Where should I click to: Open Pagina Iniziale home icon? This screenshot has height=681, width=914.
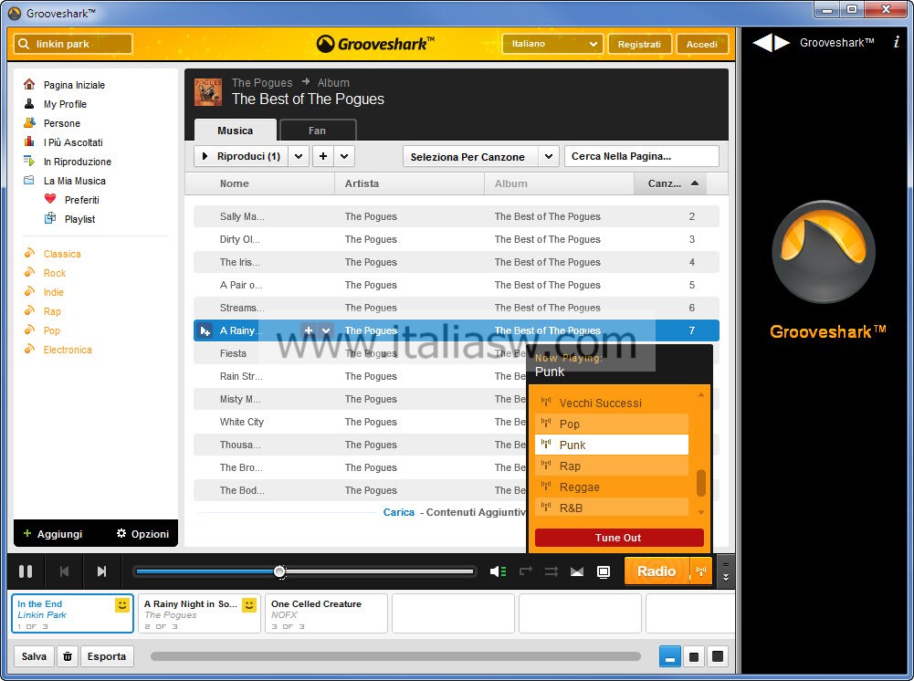[29, 85]
